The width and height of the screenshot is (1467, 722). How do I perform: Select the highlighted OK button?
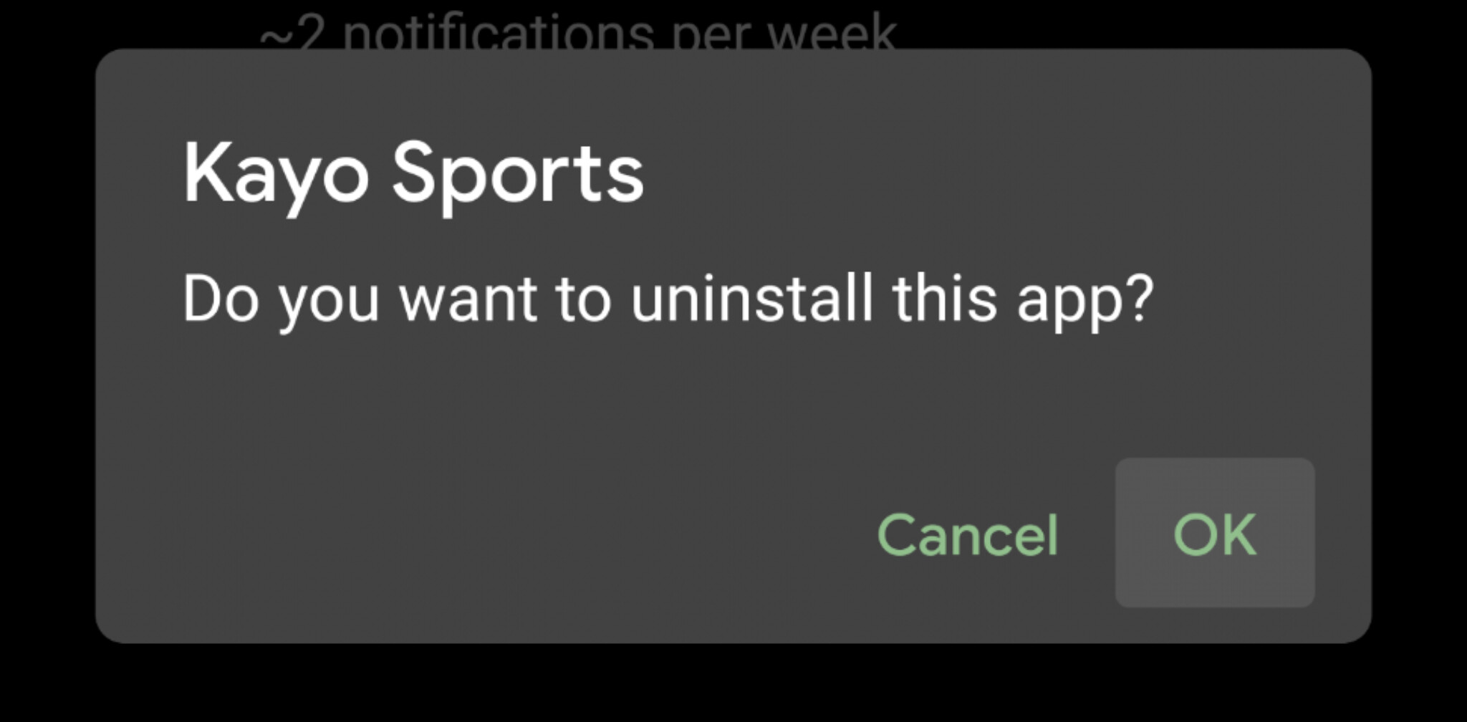1214,533
